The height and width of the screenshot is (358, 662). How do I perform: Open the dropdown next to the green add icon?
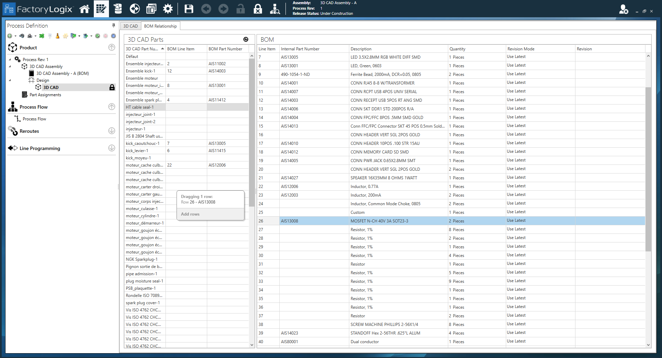(x=15, y=36)
